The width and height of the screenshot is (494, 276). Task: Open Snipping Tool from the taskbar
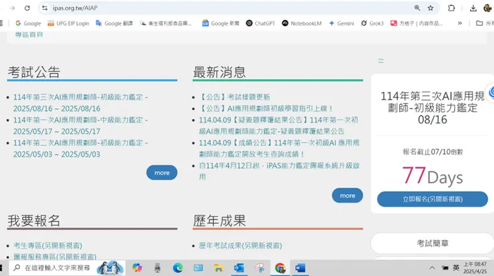point(260,268)
